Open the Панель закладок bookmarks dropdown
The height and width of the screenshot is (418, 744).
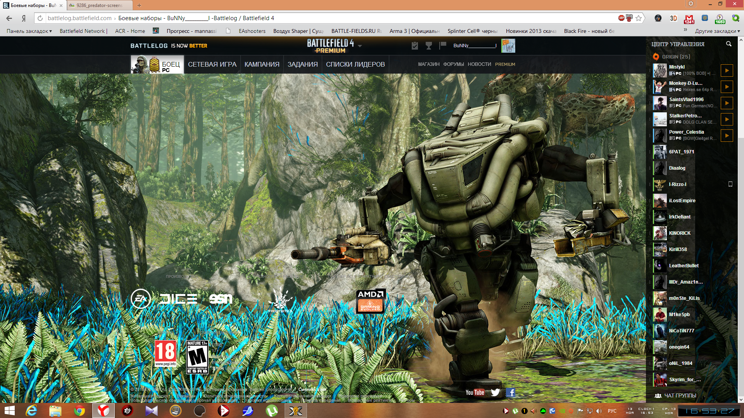(29, 31)
